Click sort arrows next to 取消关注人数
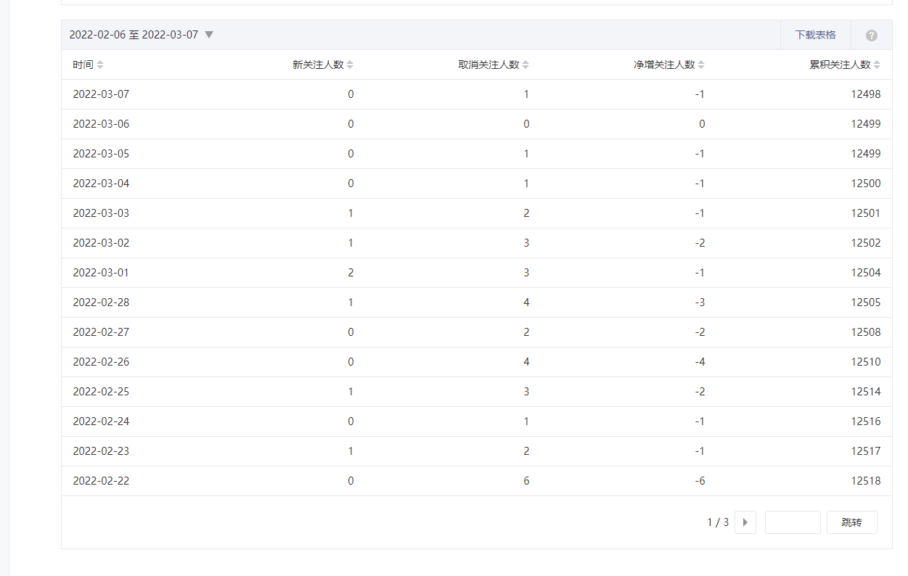Viewport: 908px width, 576px height. coord(525,65)
